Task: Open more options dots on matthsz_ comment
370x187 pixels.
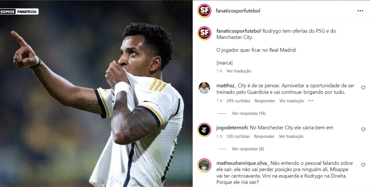Action: 310,101
